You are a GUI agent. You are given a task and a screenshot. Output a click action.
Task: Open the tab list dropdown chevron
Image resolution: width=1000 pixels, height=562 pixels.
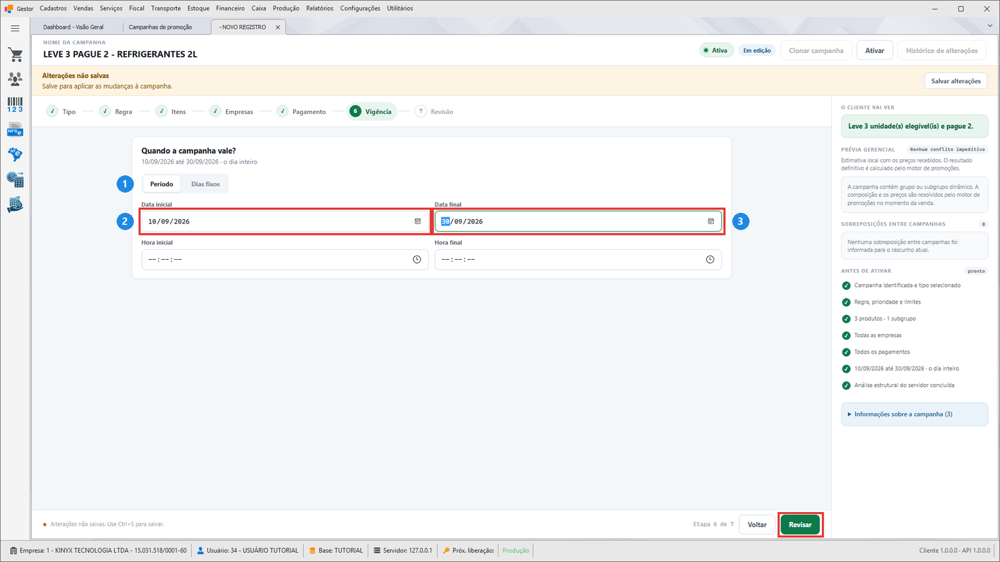point(990,26)
